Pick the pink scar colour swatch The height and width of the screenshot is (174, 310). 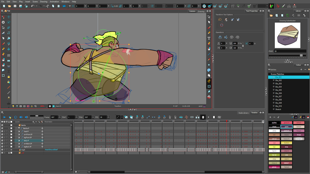click(274, 143)
